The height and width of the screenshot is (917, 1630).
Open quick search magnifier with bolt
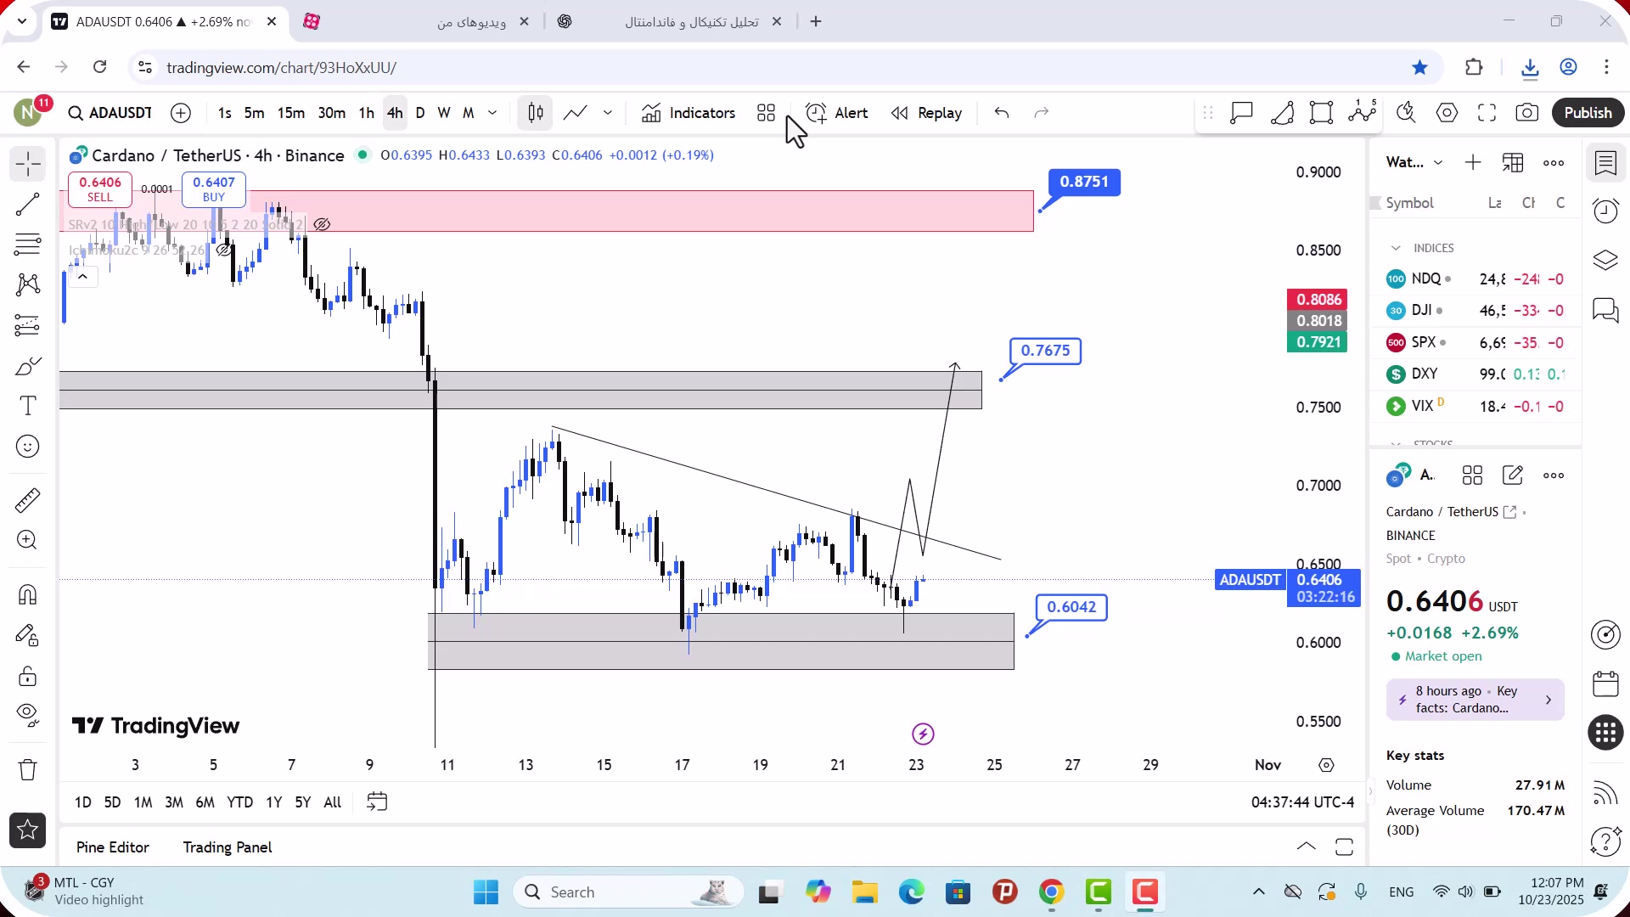point(1407,113)
